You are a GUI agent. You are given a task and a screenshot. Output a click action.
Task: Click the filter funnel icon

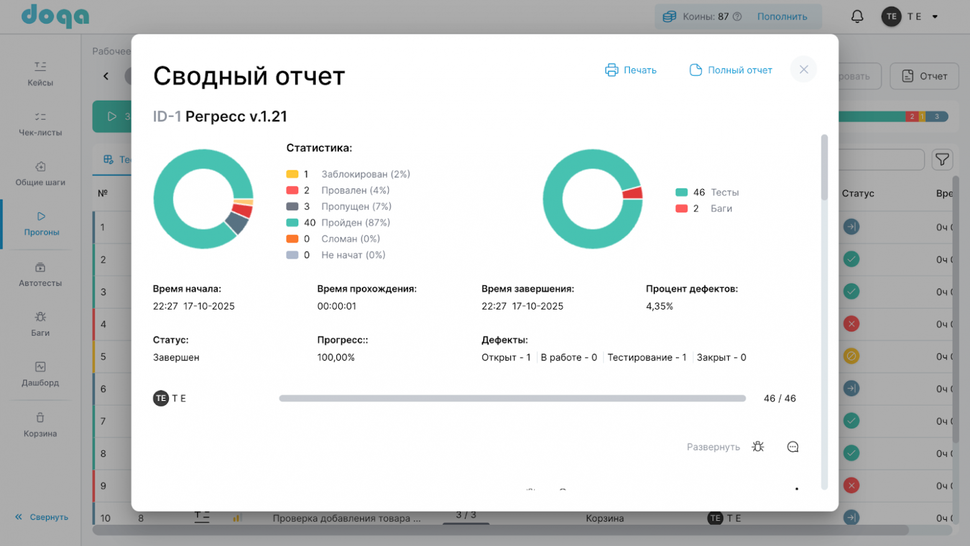pyautogui.click(x=942, y=160)
